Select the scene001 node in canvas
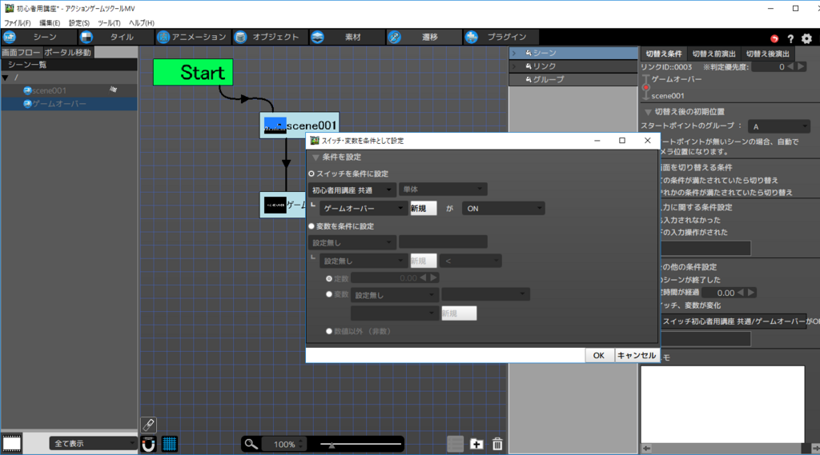Image resolution: width=820 pixels, height=455 pixels. 299,126
